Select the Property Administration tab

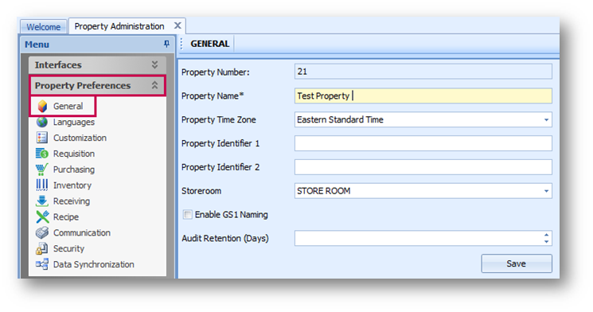(119, 26)
